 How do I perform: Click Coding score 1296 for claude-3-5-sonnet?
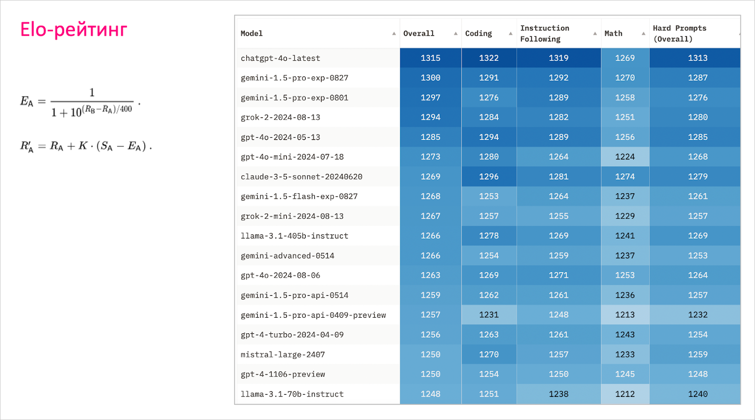click(x=489, y=177)
